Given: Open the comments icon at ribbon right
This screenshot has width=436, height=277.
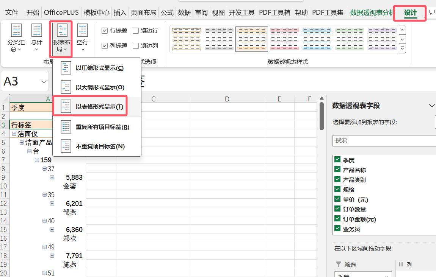Looking at the screenshot, I should (431, 12).
